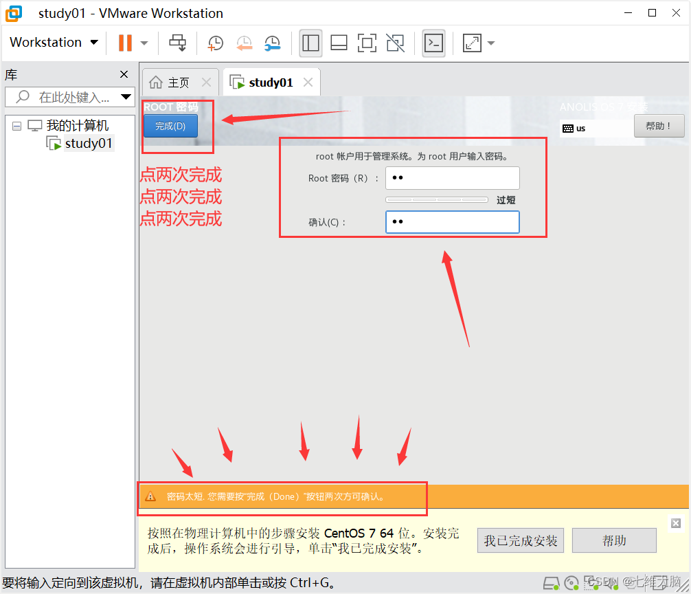The width and height of the screenshot is (691, 594).
Task: Click the home icon on 主页 tab
Action: pyautogui.click(x=155, y=82)
